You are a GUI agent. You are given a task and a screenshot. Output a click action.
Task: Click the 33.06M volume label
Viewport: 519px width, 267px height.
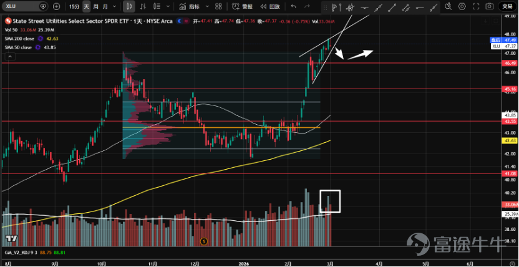point(509,205)
